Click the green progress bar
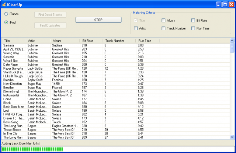This screenshot has height=153, width=236. click(118, 149)
